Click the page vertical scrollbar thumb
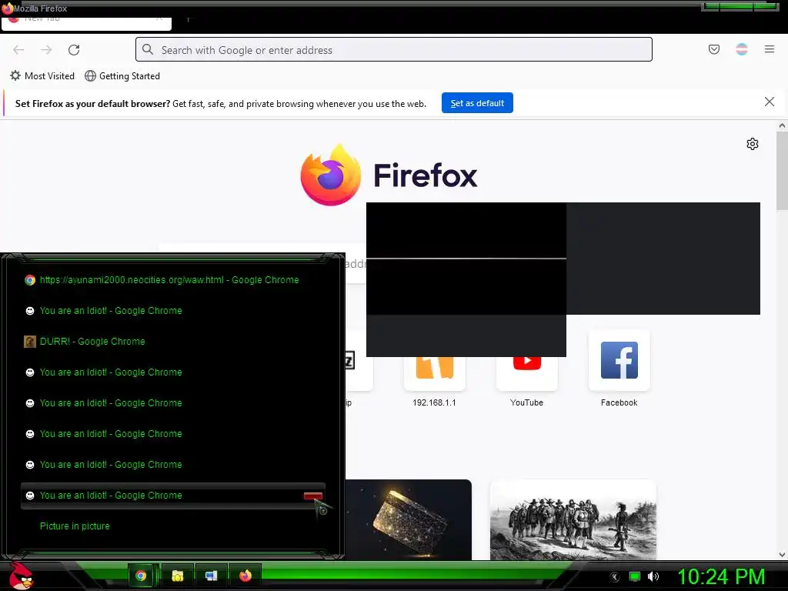The width and height of the screenshot is (788, 591). pyautogui.click(x=782, y=171)
